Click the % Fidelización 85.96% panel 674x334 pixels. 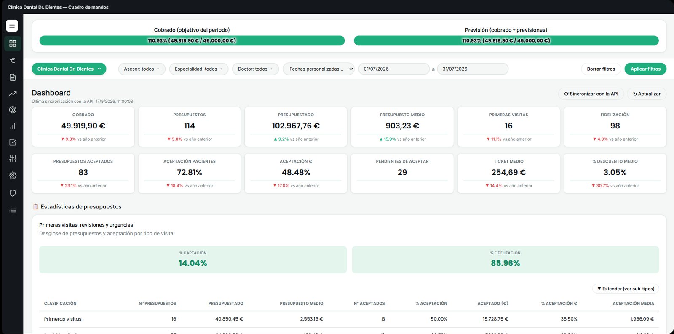click(505, 259)
